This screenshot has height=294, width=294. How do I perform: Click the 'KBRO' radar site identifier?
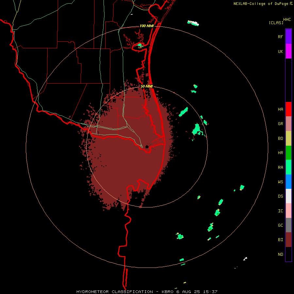click(168, 292)
